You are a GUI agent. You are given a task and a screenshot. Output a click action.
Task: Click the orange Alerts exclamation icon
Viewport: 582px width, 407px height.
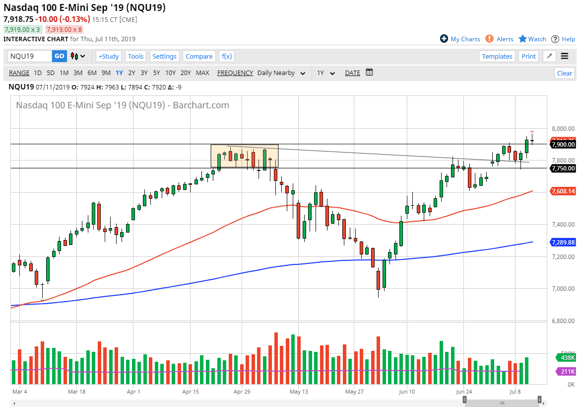tap(489, 39)
